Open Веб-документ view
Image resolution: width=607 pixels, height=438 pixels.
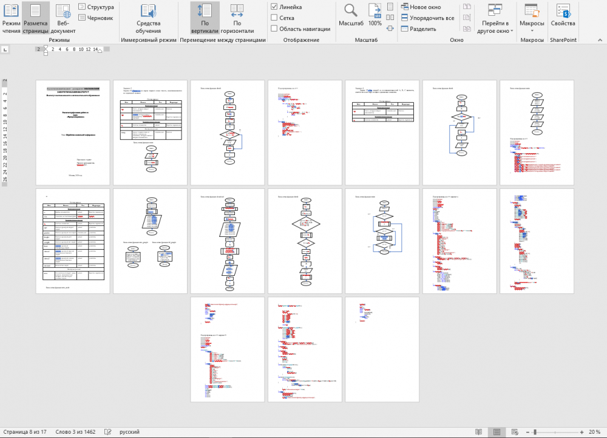coord(63,18)
